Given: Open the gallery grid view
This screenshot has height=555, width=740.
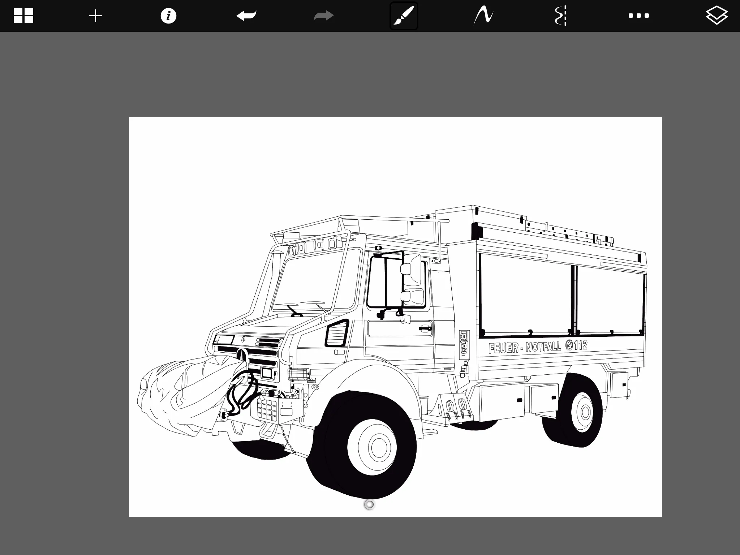Looking at the screenshot, I should pyautogui.click(x=23, y=16).
